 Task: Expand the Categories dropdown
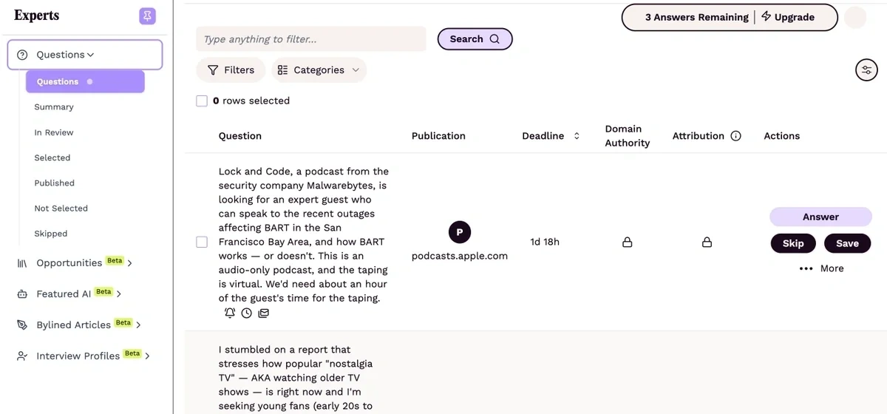[319, 70]
